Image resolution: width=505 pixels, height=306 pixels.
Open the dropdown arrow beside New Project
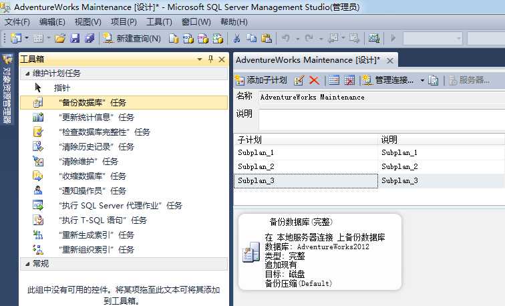27,38
